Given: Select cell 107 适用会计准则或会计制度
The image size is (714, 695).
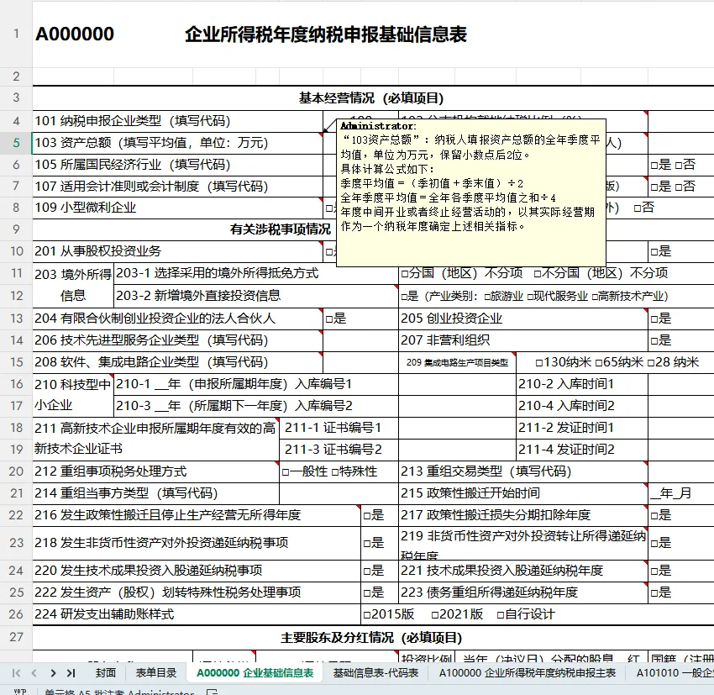Looking at the screenshot, I should [x=177, y=187].
